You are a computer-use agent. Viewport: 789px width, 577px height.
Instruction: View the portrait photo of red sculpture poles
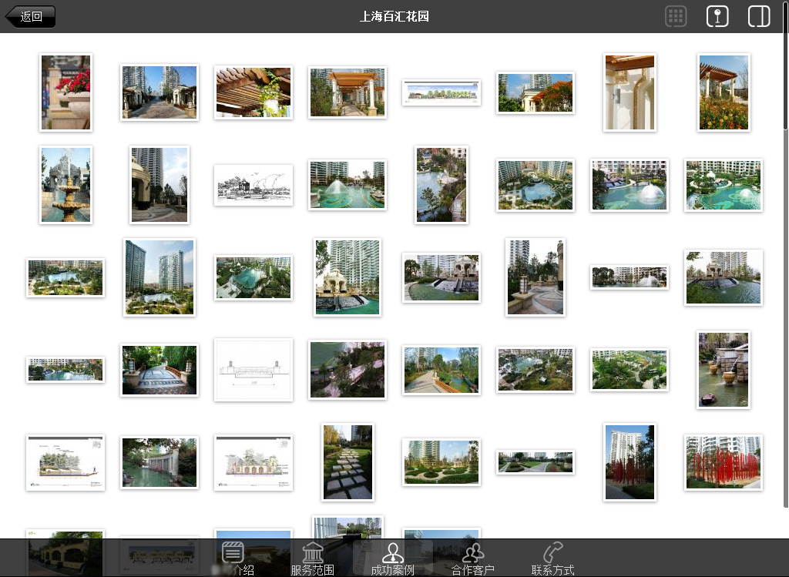click(x=630, y=462)
